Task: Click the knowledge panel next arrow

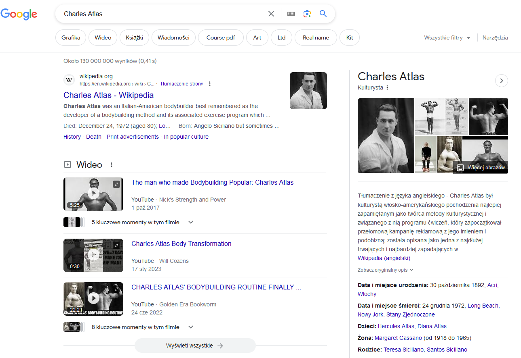Action: point(501,81)
